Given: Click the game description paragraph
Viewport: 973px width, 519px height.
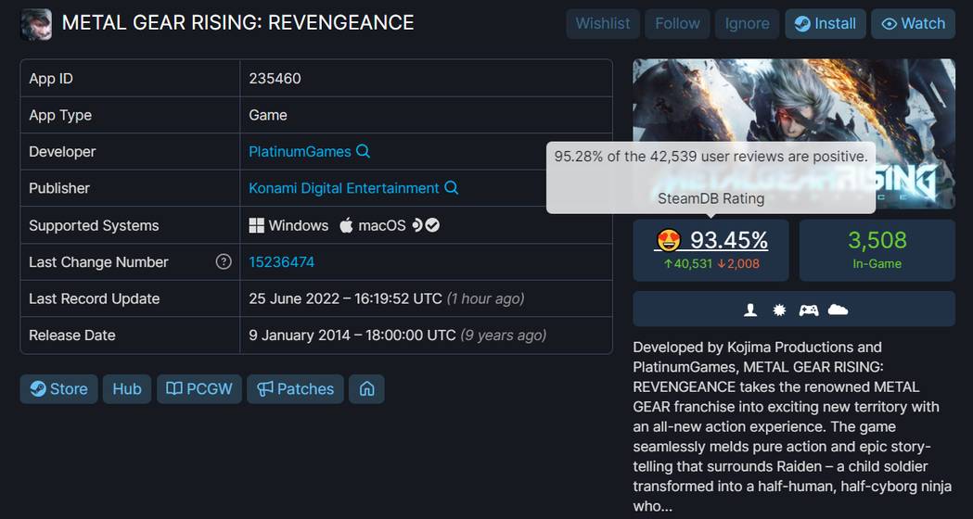Looking at the screenshot, I should [x=792, y=426].
